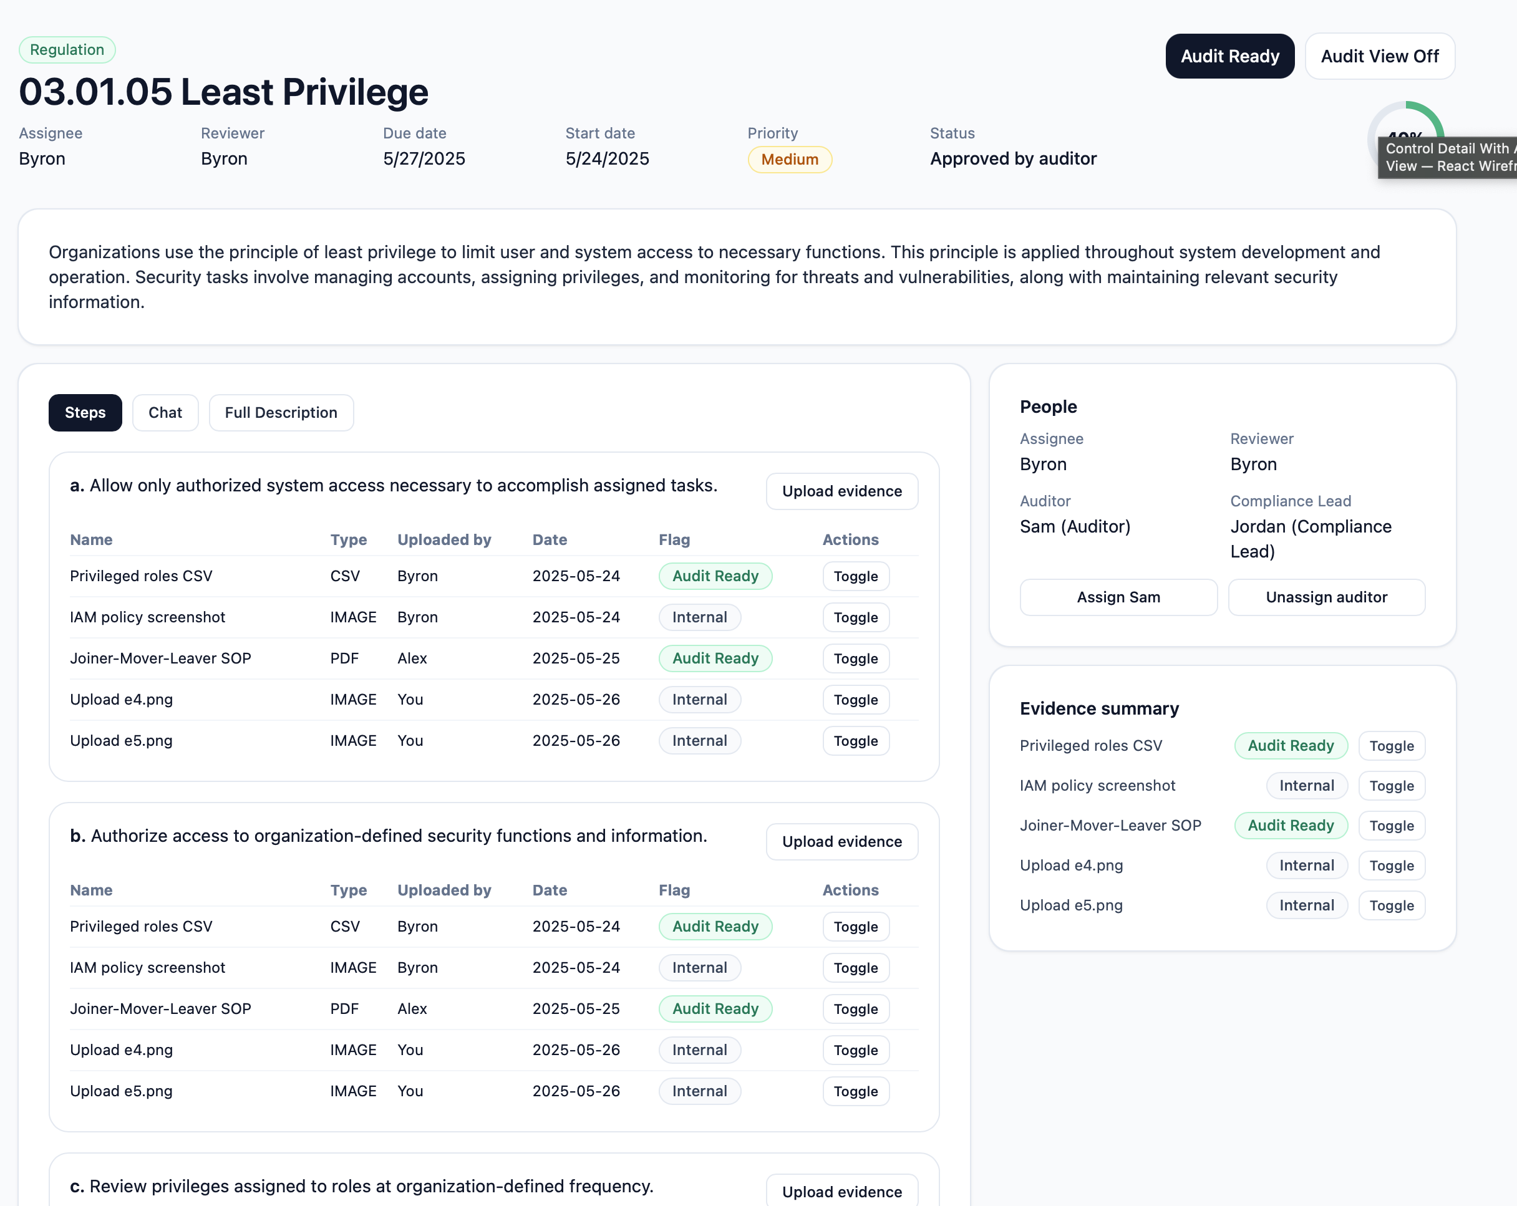
Task: Open the Full Description tab
Action: 281,413
